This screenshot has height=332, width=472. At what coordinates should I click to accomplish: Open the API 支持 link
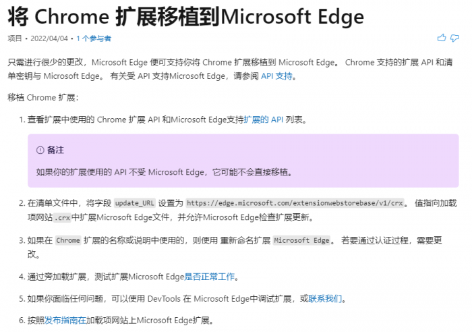click(x=276, y=76)
